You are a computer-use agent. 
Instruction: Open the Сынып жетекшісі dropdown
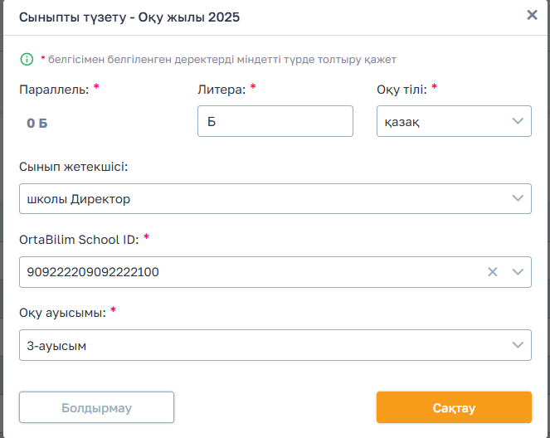(275, 198)
